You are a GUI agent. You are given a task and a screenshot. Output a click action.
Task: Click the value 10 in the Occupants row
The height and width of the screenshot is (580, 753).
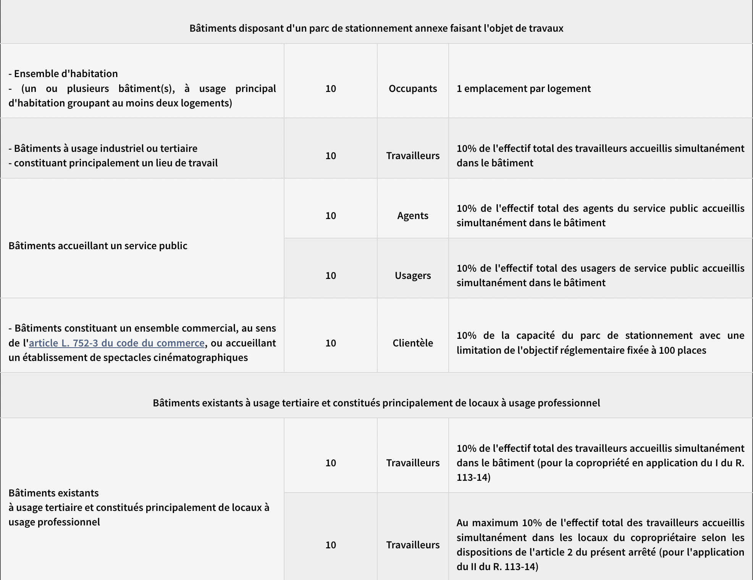click(331, 89)
